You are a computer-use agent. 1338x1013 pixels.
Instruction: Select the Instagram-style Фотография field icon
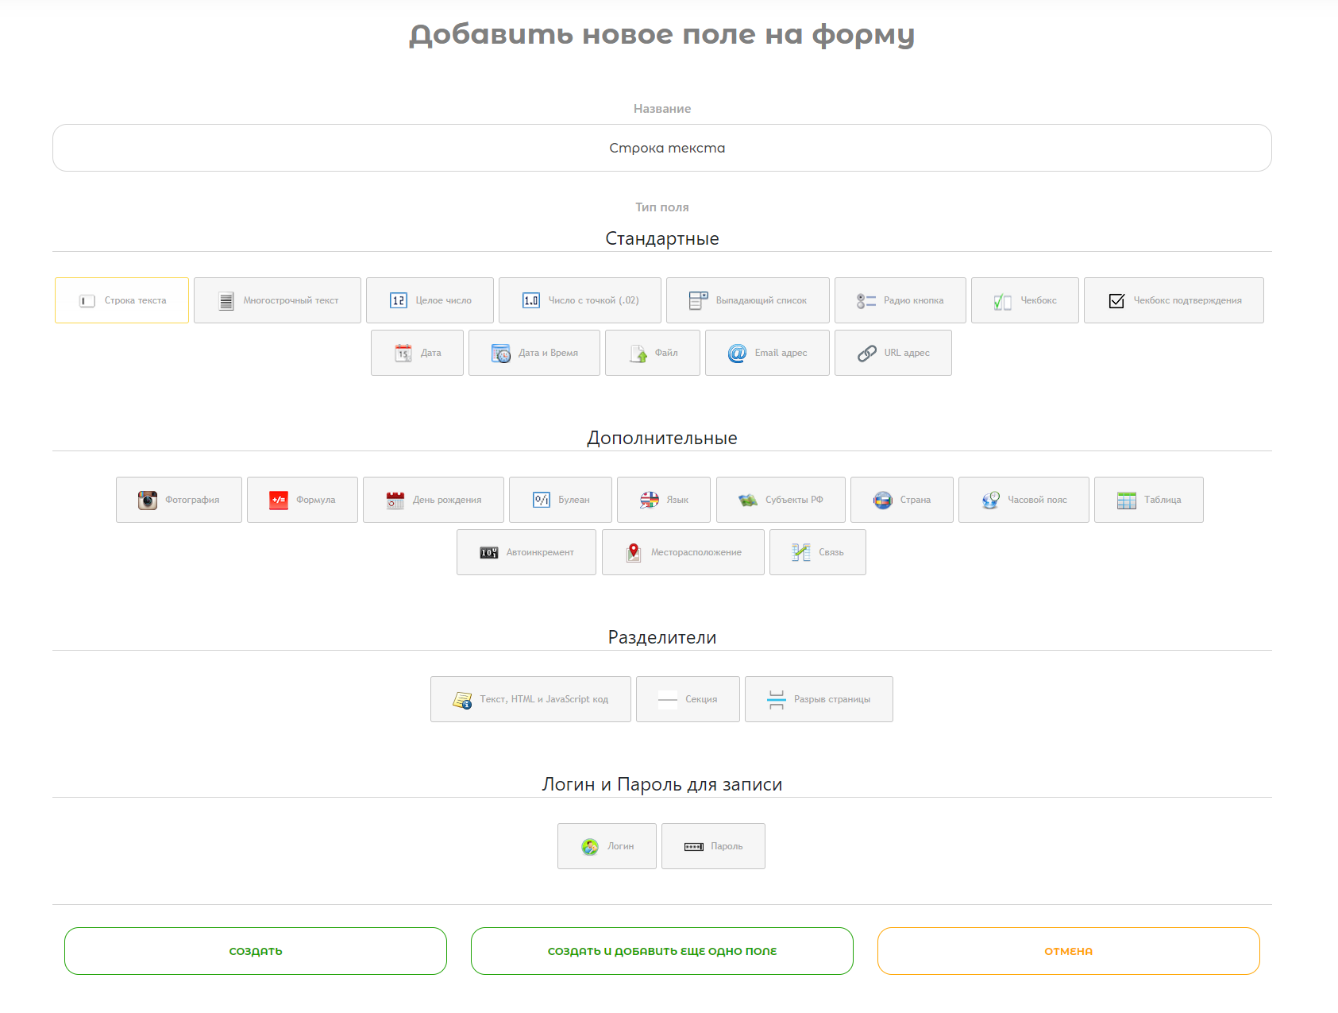coord(147,500)
